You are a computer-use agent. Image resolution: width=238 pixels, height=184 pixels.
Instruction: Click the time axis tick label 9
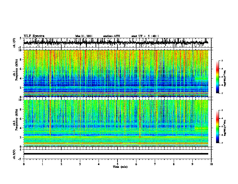click(x=192, y=164)
